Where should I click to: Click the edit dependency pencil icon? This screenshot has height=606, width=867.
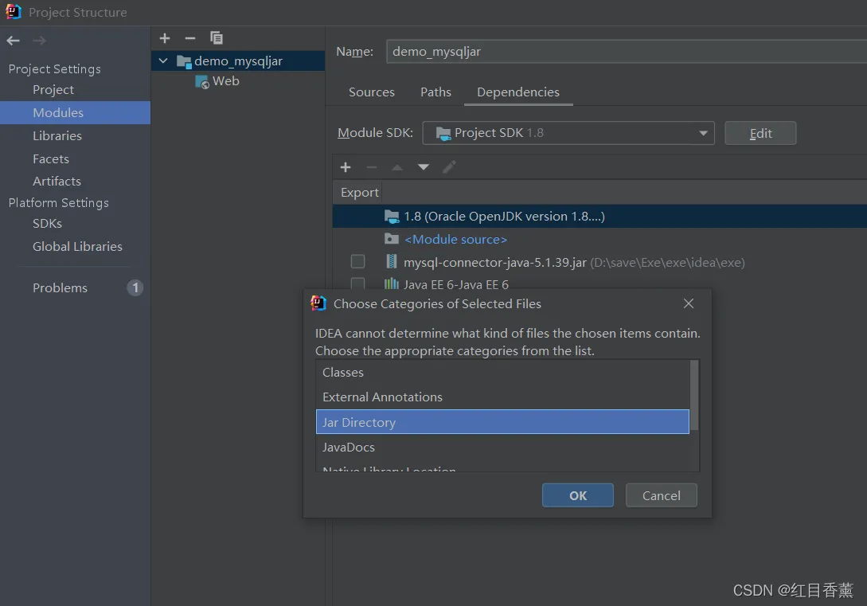[449, 167]
